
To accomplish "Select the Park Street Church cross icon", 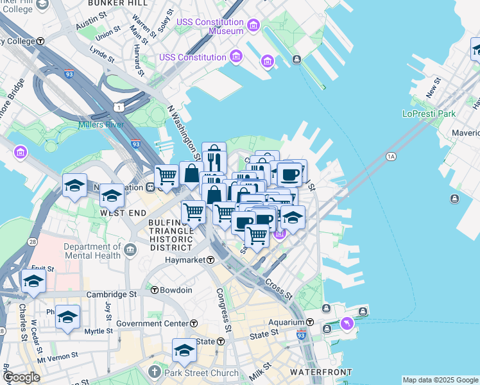I will (x=155, y=372).
